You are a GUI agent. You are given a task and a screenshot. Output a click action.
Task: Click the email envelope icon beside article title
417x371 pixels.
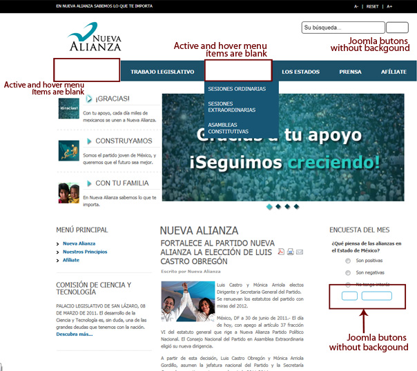click(300, 252)
